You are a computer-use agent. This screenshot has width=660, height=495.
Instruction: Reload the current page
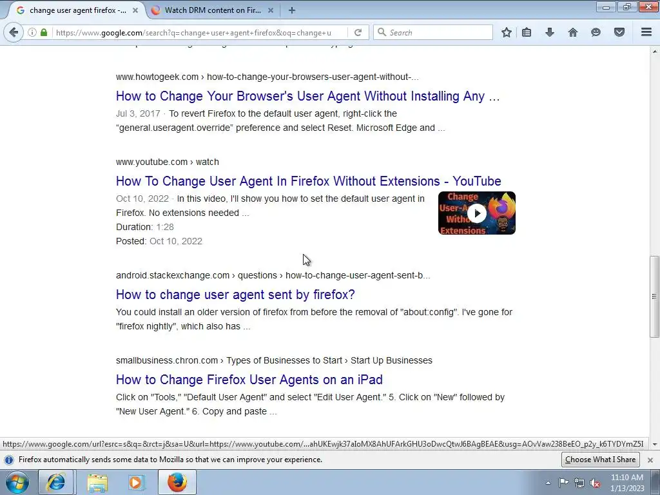tap(358, 32)
